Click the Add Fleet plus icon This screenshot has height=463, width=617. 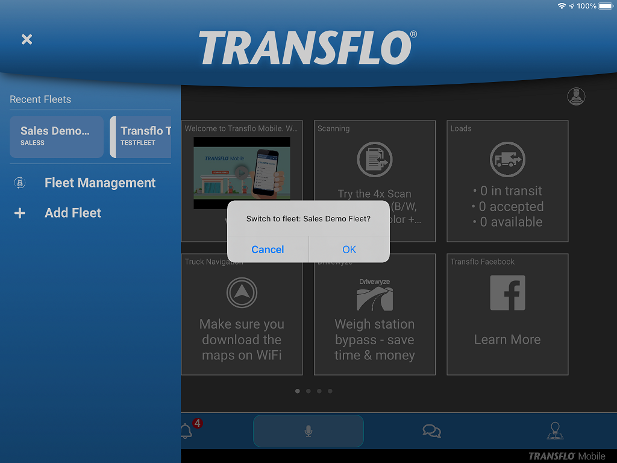pyautogui.click(x=20, y=213)
